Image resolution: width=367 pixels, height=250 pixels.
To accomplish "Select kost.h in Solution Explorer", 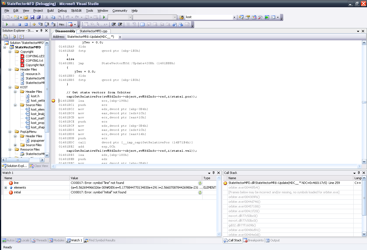I will pos(35,96).
